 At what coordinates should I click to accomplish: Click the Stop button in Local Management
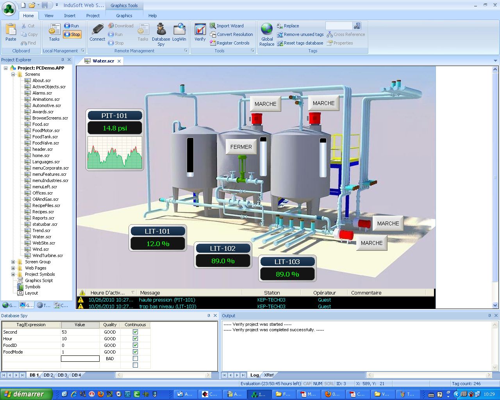(x=72, y=34)
